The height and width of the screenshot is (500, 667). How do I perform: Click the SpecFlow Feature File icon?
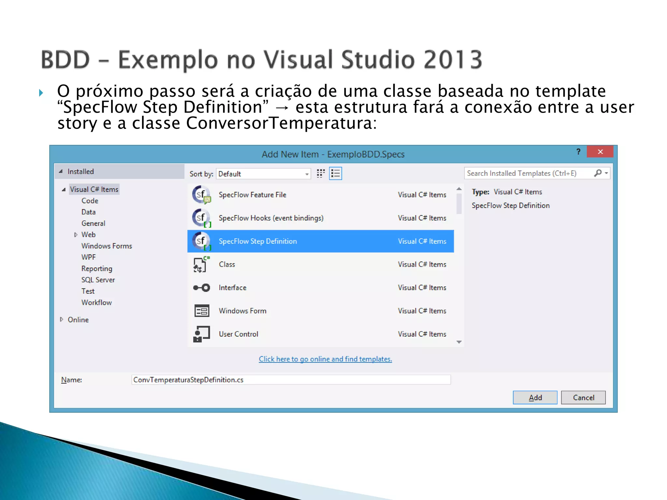(x=202, y=195)
